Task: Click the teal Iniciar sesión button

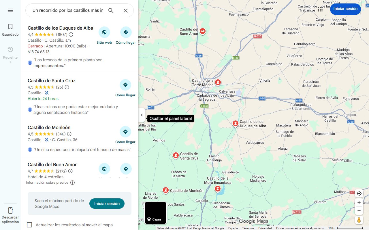Action: [x=107, y=204]
